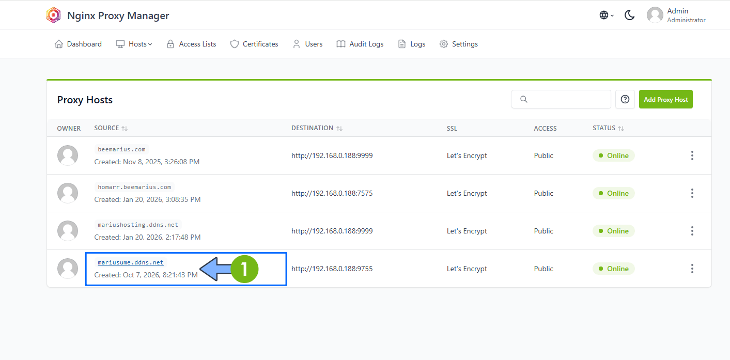Screen dimensions: 730x360
Task: Open the mariushosting.ddns.net source link
Action: click(x=138, y=225)
